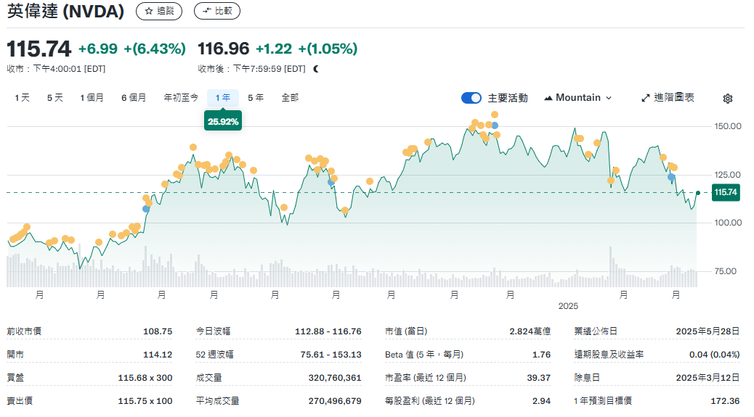Click the Beta 值 value 1.76
Image resolution: width=754 pixels, height=417 pixels.
click(x=541, y=355)
